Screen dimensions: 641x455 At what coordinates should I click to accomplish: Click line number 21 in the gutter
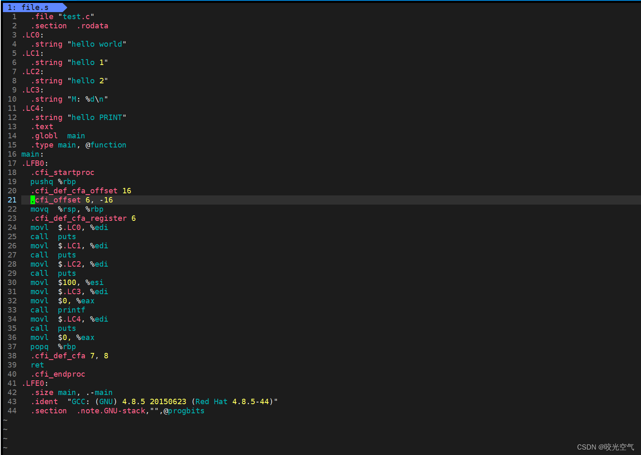[x=12, y=200]
